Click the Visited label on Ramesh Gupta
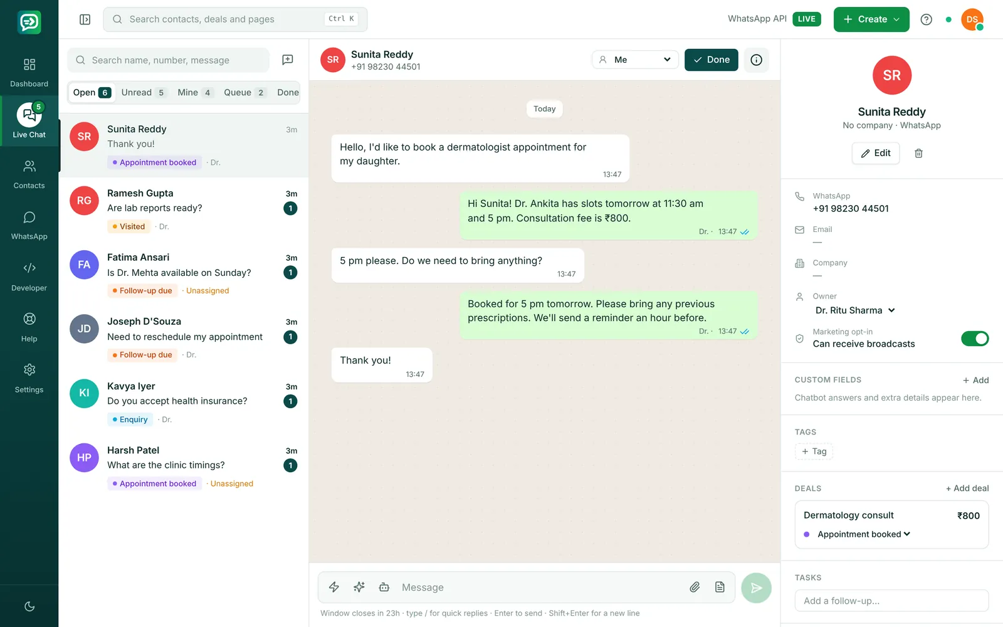This screenshot has width=1003, height=627. click(x=129, y=226)
